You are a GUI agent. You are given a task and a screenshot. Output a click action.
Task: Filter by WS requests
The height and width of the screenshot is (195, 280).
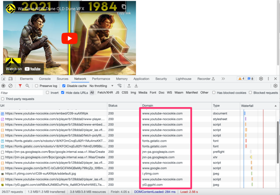(x=170, y=93)
